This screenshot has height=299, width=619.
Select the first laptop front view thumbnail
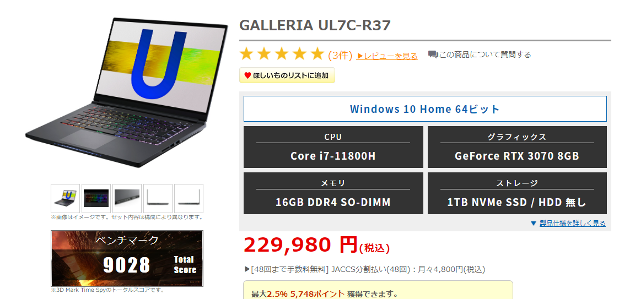pos(65,198)
